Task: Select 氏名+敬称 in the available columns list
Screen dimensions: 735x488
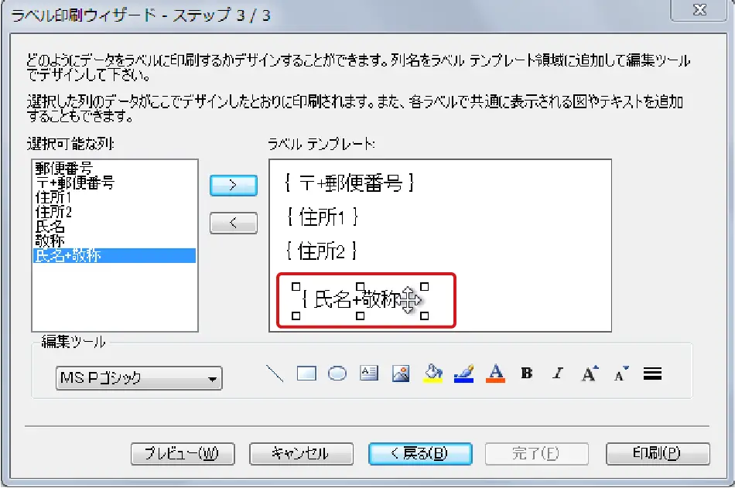Action: 115,255
